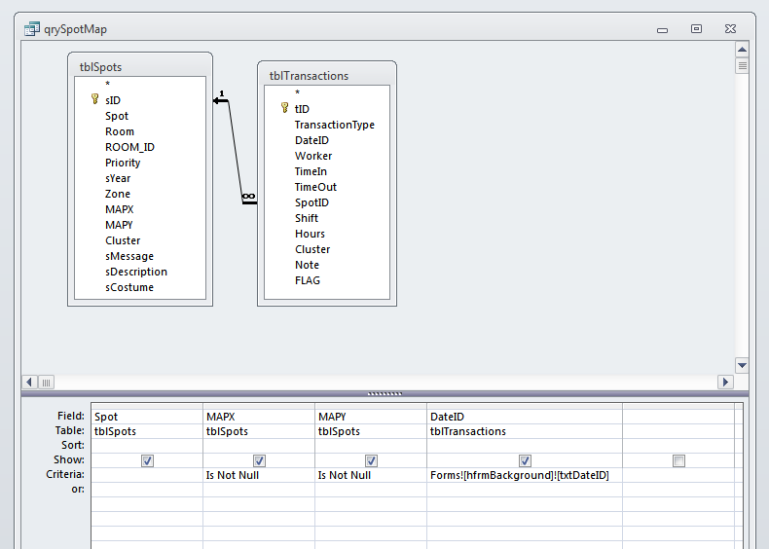Select Zone field in tblSpots
The image size is (769, 549).
[118, 194]
